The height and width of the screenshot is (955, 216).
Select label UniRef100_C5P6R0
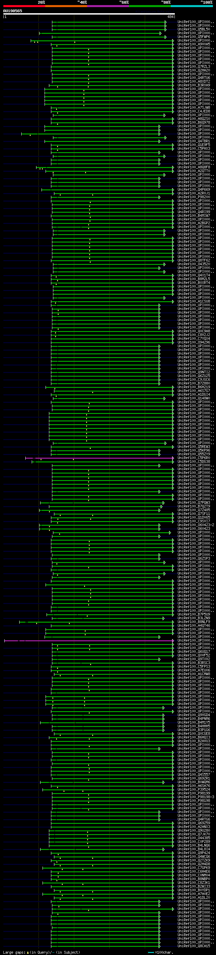194,458
